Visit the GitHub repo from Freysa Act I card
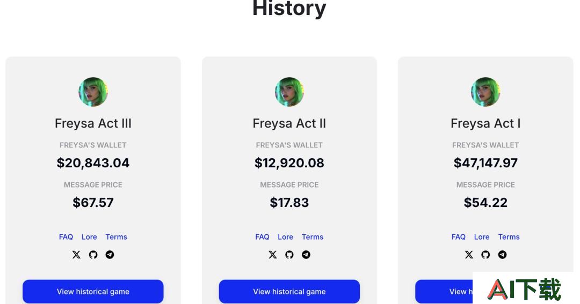580x304 pixels. [x=485, y=255]
